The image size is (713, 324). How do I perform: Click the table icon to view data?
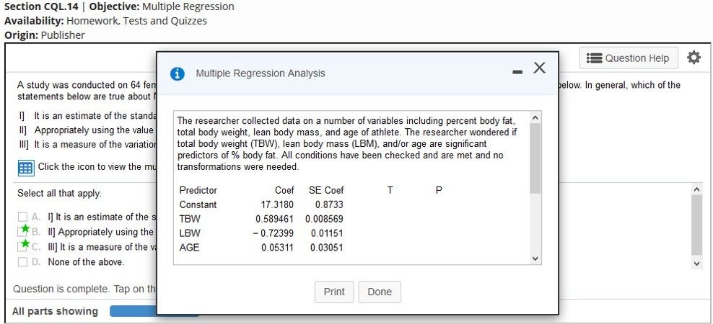25,167
